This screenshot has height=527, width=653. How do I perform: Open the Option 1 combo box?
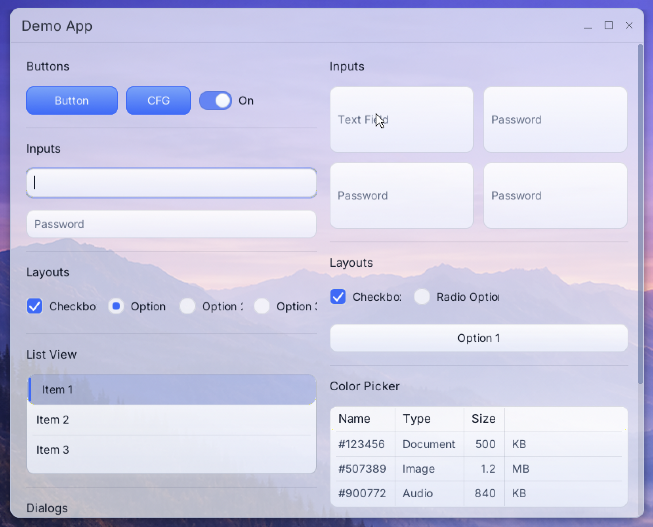point(478,338)
